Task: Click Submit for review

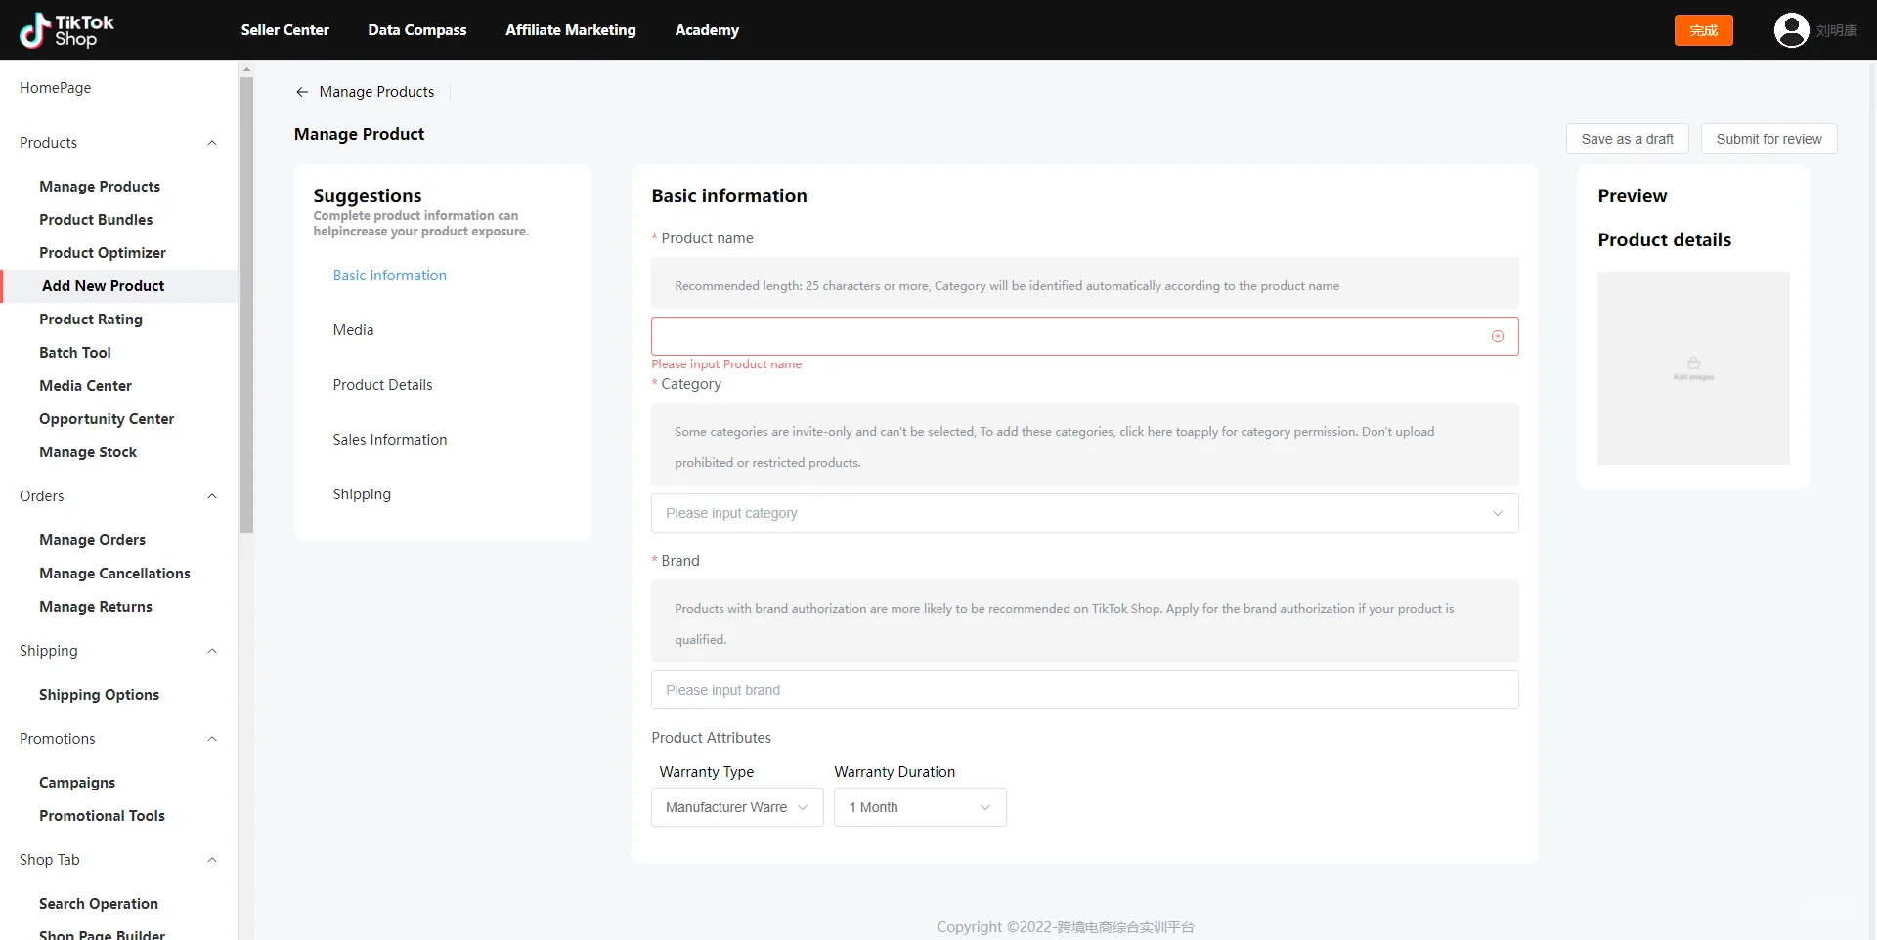Action: (x=1768, y=139)
